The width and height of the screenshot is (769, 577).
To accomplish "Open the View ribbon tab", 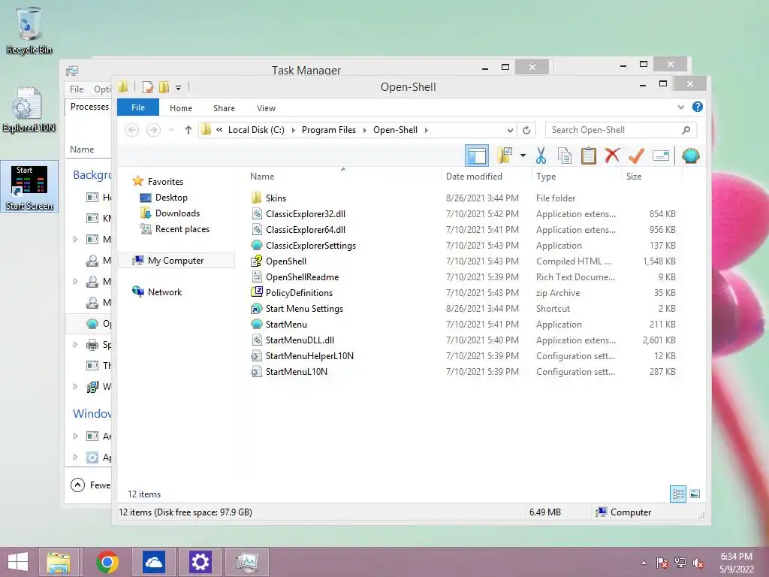I will coord(266,108).
